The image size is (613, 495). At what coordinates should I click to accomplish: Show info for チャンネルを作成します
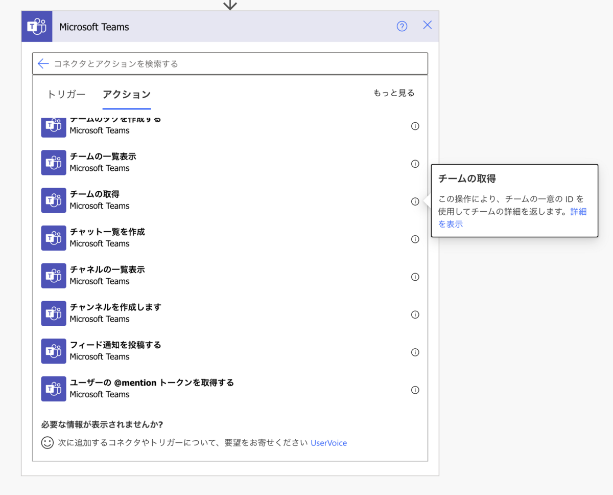pyautogui.click(x=415, y=314)
